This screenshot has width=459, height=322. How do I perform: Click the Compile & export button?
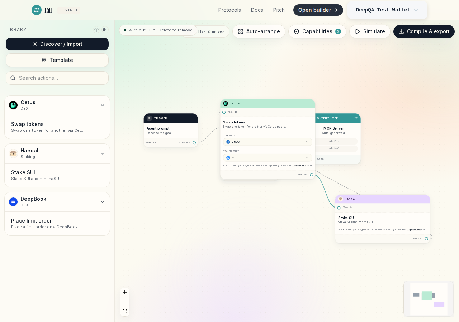[424, 31]
